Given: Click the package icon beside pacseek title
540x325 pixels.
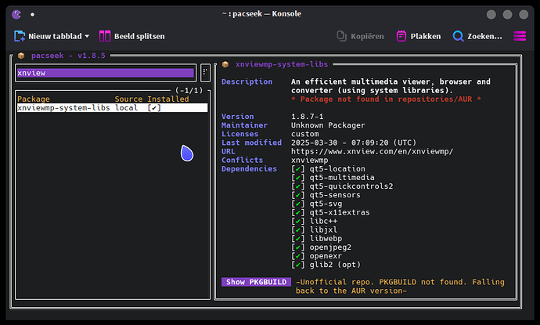Looking at the screenshot, I should [x=21, y=56].
